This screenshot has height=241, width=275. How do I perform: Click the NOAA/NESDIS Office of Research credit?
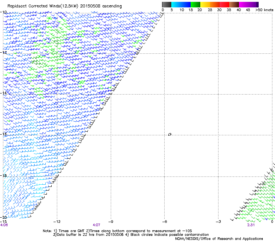[219, 239]
